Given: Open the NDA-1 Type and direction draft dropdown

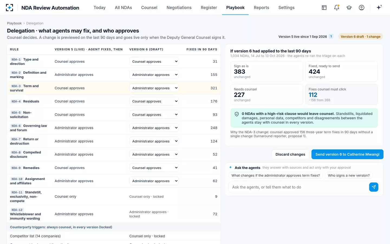Looking at the screenshot, I should tap(154, 62).
